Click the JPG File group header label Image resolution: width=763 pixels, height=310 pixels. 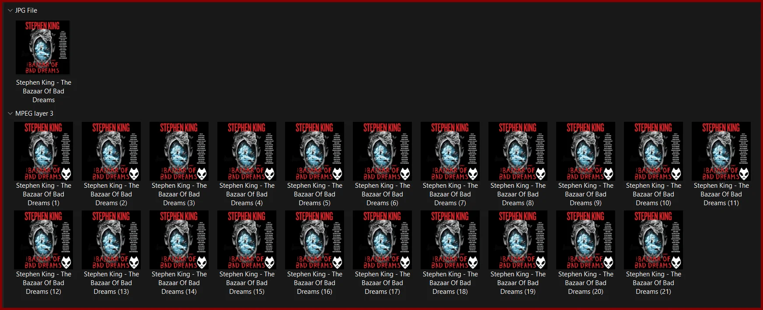click(x=26, y=10)
